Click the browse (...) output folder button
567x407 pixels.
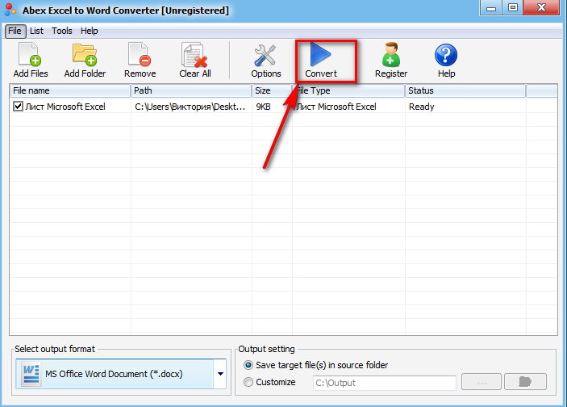coord(482,382)
